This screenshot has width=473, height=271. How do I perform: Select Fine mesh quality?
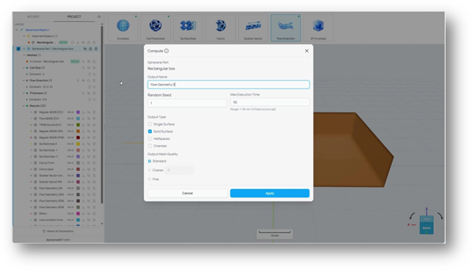150,179
